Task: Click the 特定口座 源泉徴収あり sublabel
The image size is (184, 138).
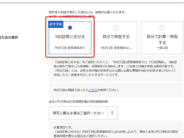Action: tap(70, 48)
